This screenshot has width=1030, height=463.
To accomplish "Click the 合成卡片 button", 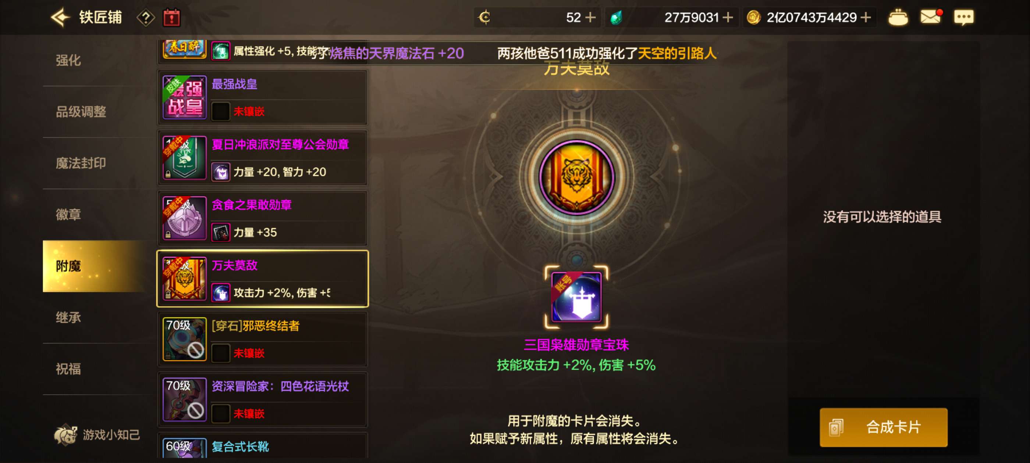I will pyautogui.click(x=883, y=427).
